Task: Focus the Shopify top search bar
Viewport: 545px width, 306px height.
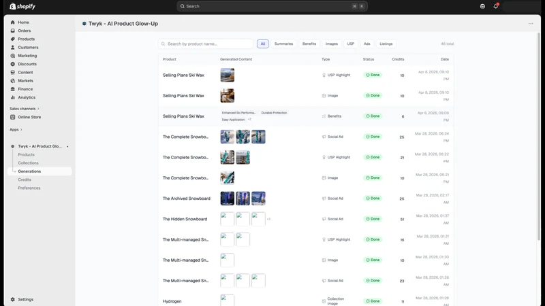Action: click(272, 6)
